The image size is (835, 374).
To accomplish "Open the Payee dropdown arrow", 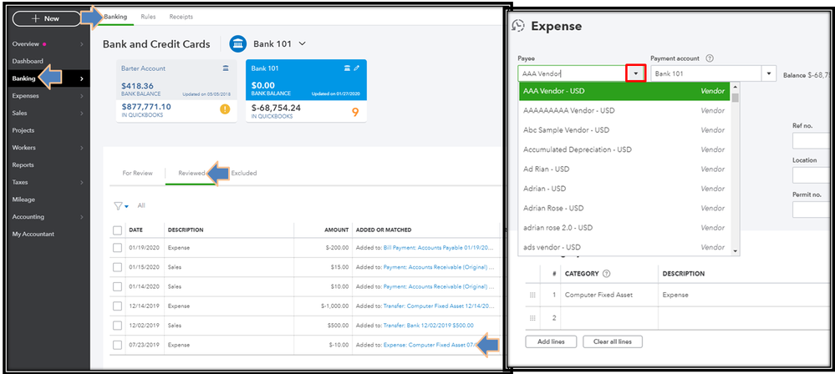I will [636, 73].
